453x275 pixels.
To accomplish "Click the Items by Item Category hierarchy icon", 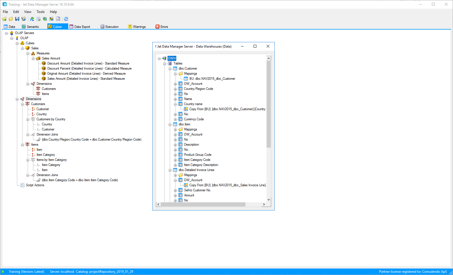I will point(33,160).
